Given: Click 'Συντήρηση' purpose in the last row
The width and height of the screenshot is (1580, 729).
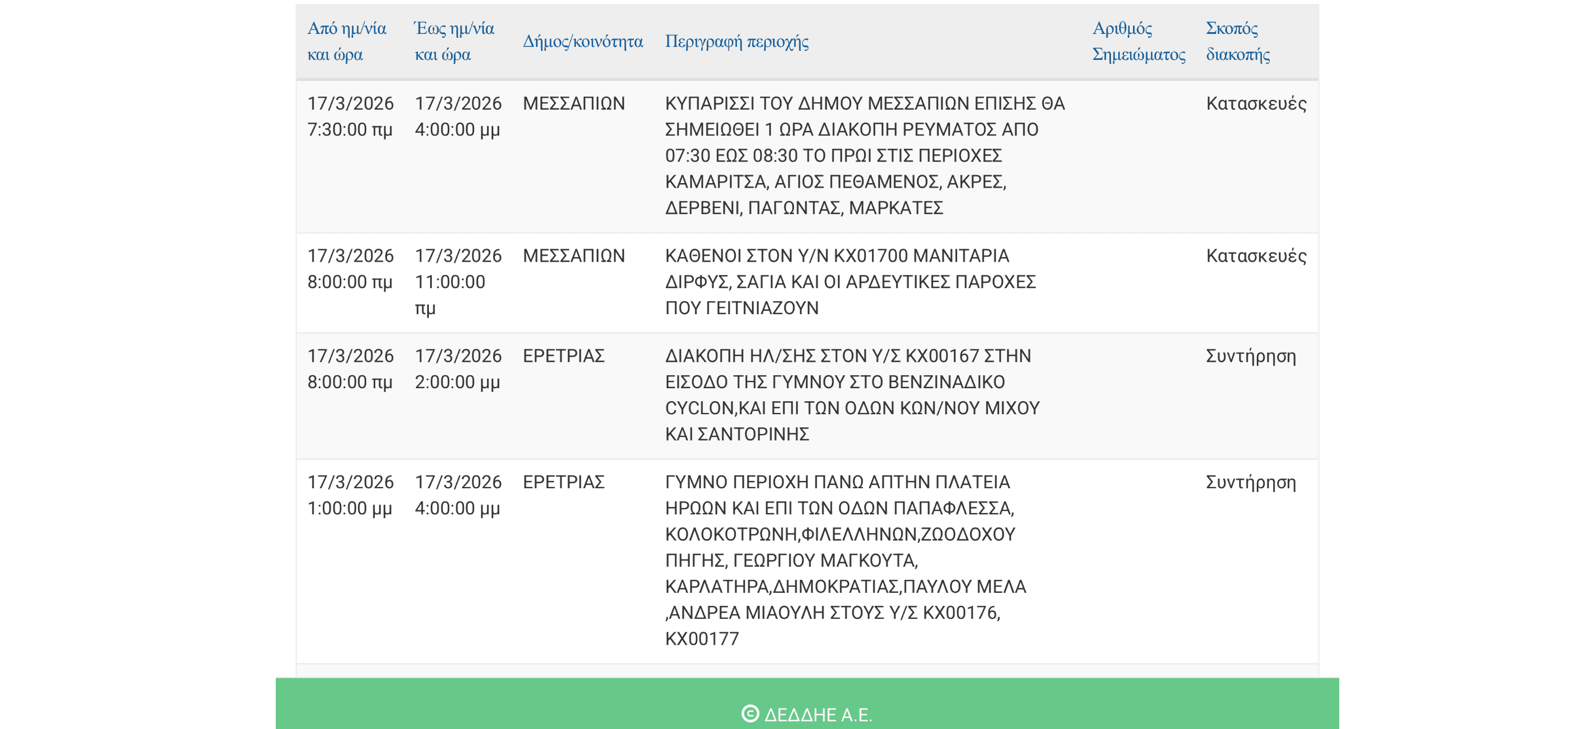Looking at the screenshot, I should pos(1250,482).
